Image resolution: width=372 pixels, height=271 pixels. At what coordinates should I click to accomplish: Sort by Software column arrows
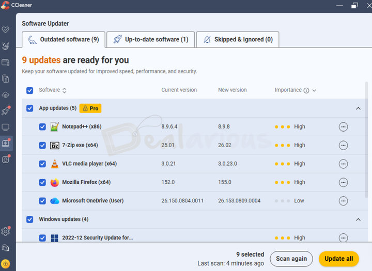pos(64,90)
